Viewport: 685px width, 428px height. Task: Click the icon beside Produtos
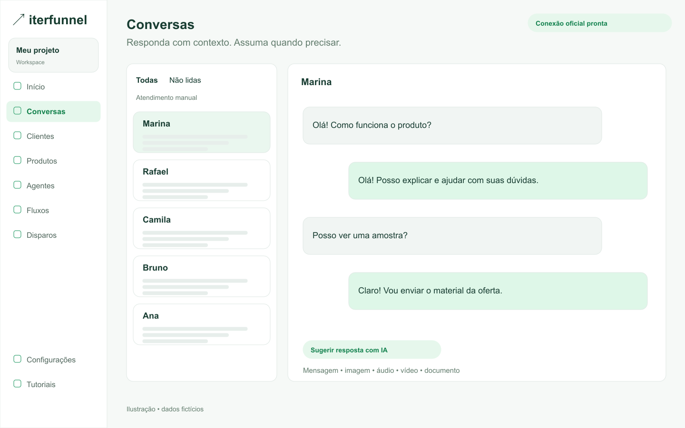[18, 160]
